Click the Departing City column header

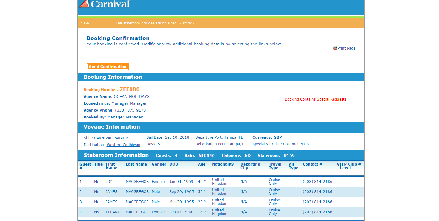point(250,166)
